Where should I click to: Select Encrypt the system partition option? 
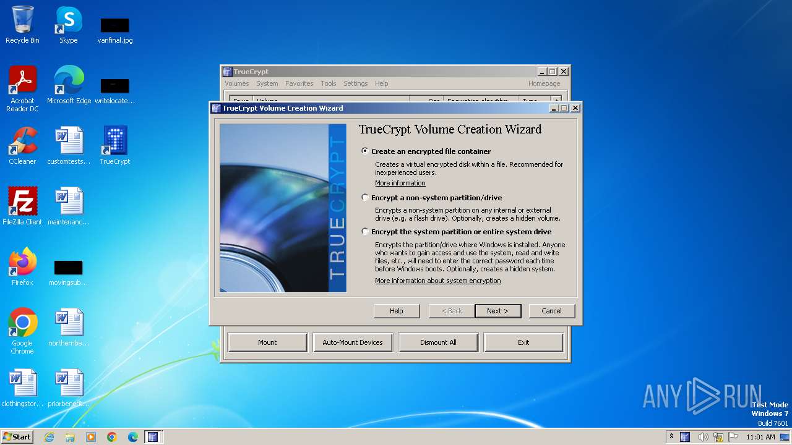(365, 232)
